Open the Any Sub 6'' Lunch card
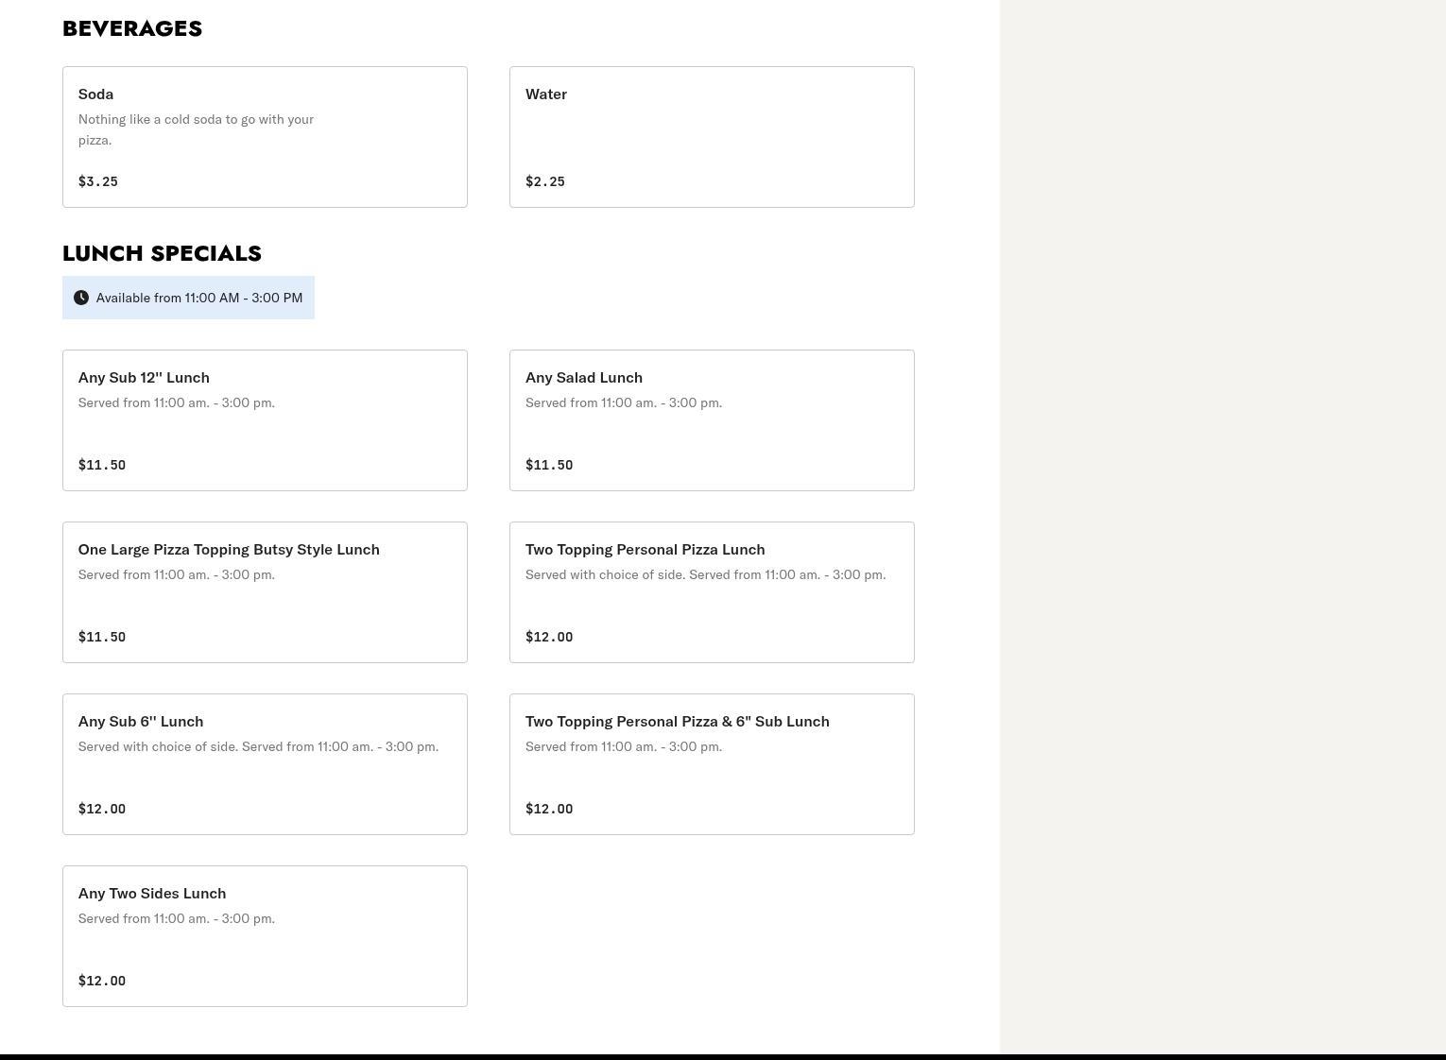 click(265, 764)
